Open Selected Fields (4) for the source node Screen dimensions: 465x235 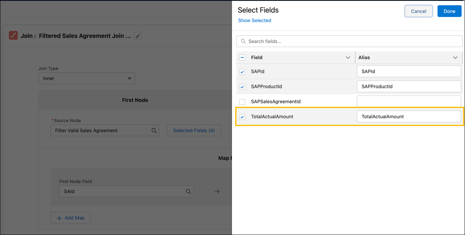point(194,130)
